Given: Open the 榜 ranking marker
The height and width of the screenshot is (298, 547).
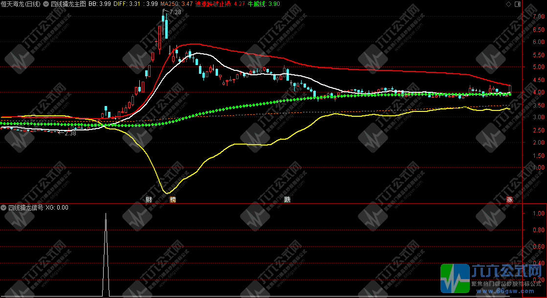Looking at the screenshot, I should tap(173, 199).
